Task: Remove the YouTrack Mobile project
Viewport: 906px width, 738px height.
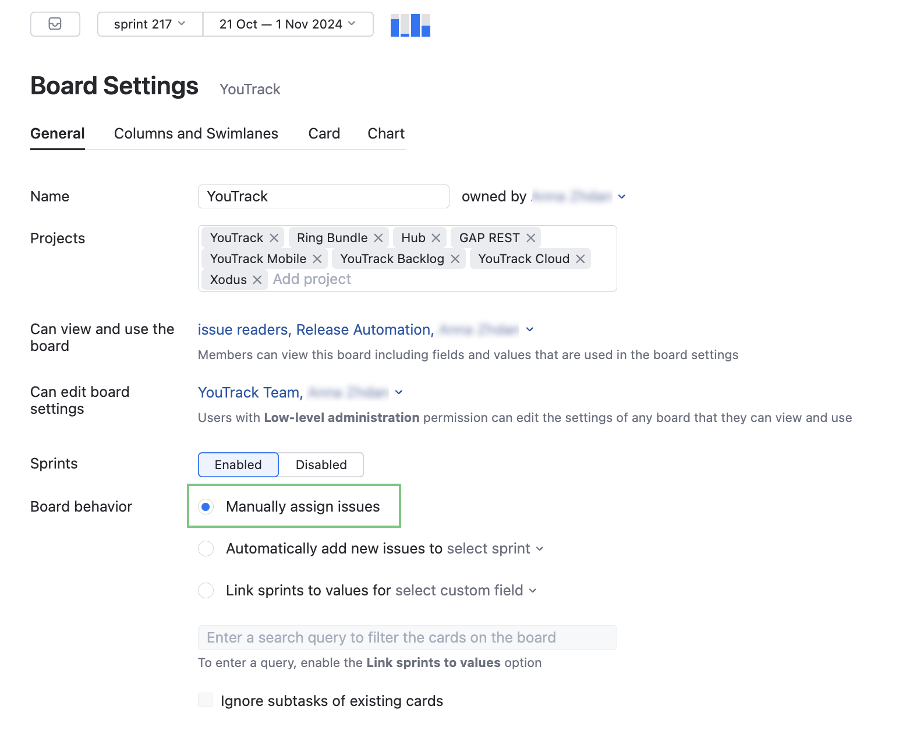Action: pos(316,258)
